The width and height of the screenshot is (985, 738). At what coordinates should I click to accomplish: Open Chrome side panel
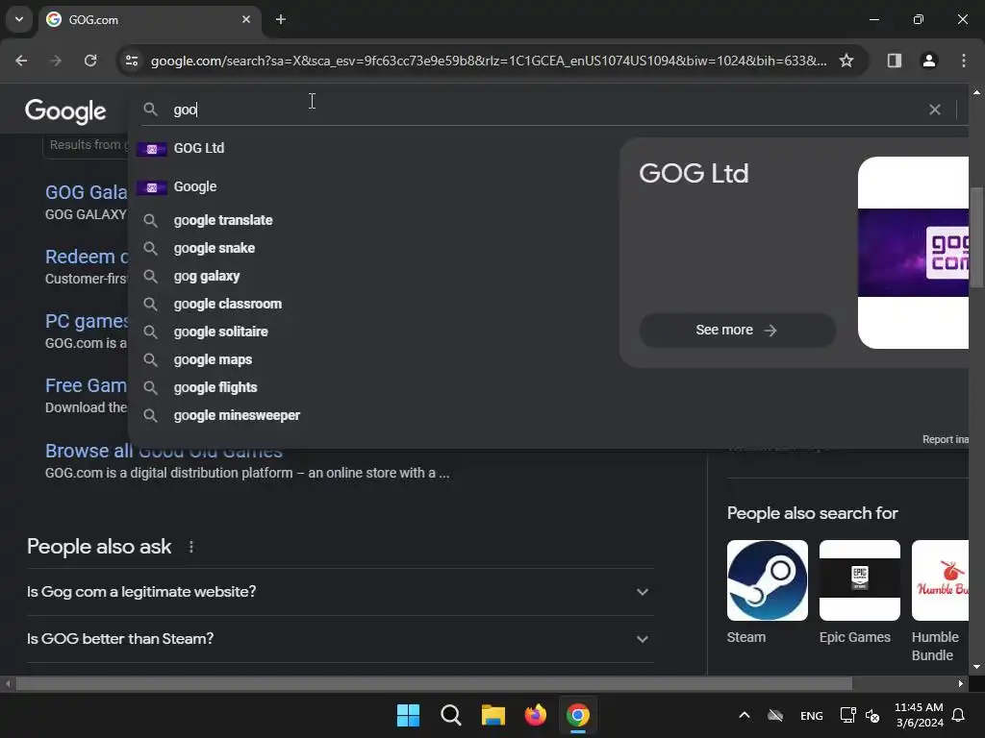pyautogui.click(x=894, y=61)
